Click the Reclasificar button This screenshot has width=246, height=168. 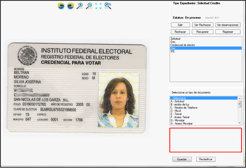[x=206, y=159]
